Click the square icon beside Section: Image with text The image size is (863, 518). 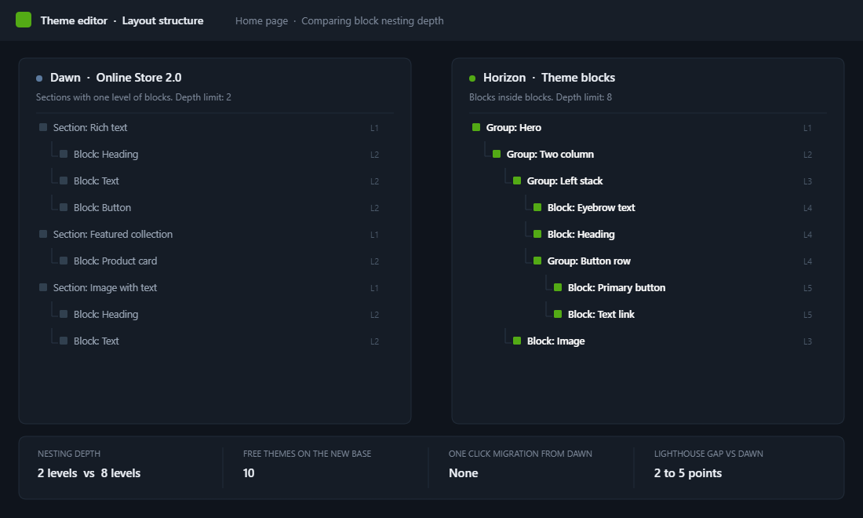[43, 287]
